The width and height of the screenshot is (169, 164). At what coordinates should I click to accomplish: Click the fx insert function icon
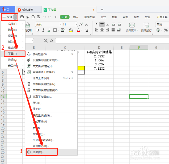[x=52, y=41]
